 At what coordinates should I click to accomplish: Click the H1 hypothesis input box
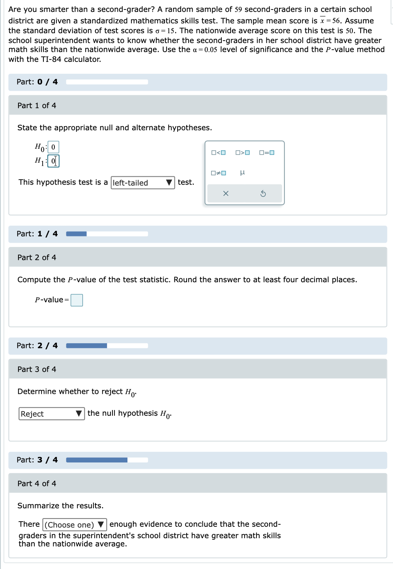[x=54, y=161]
